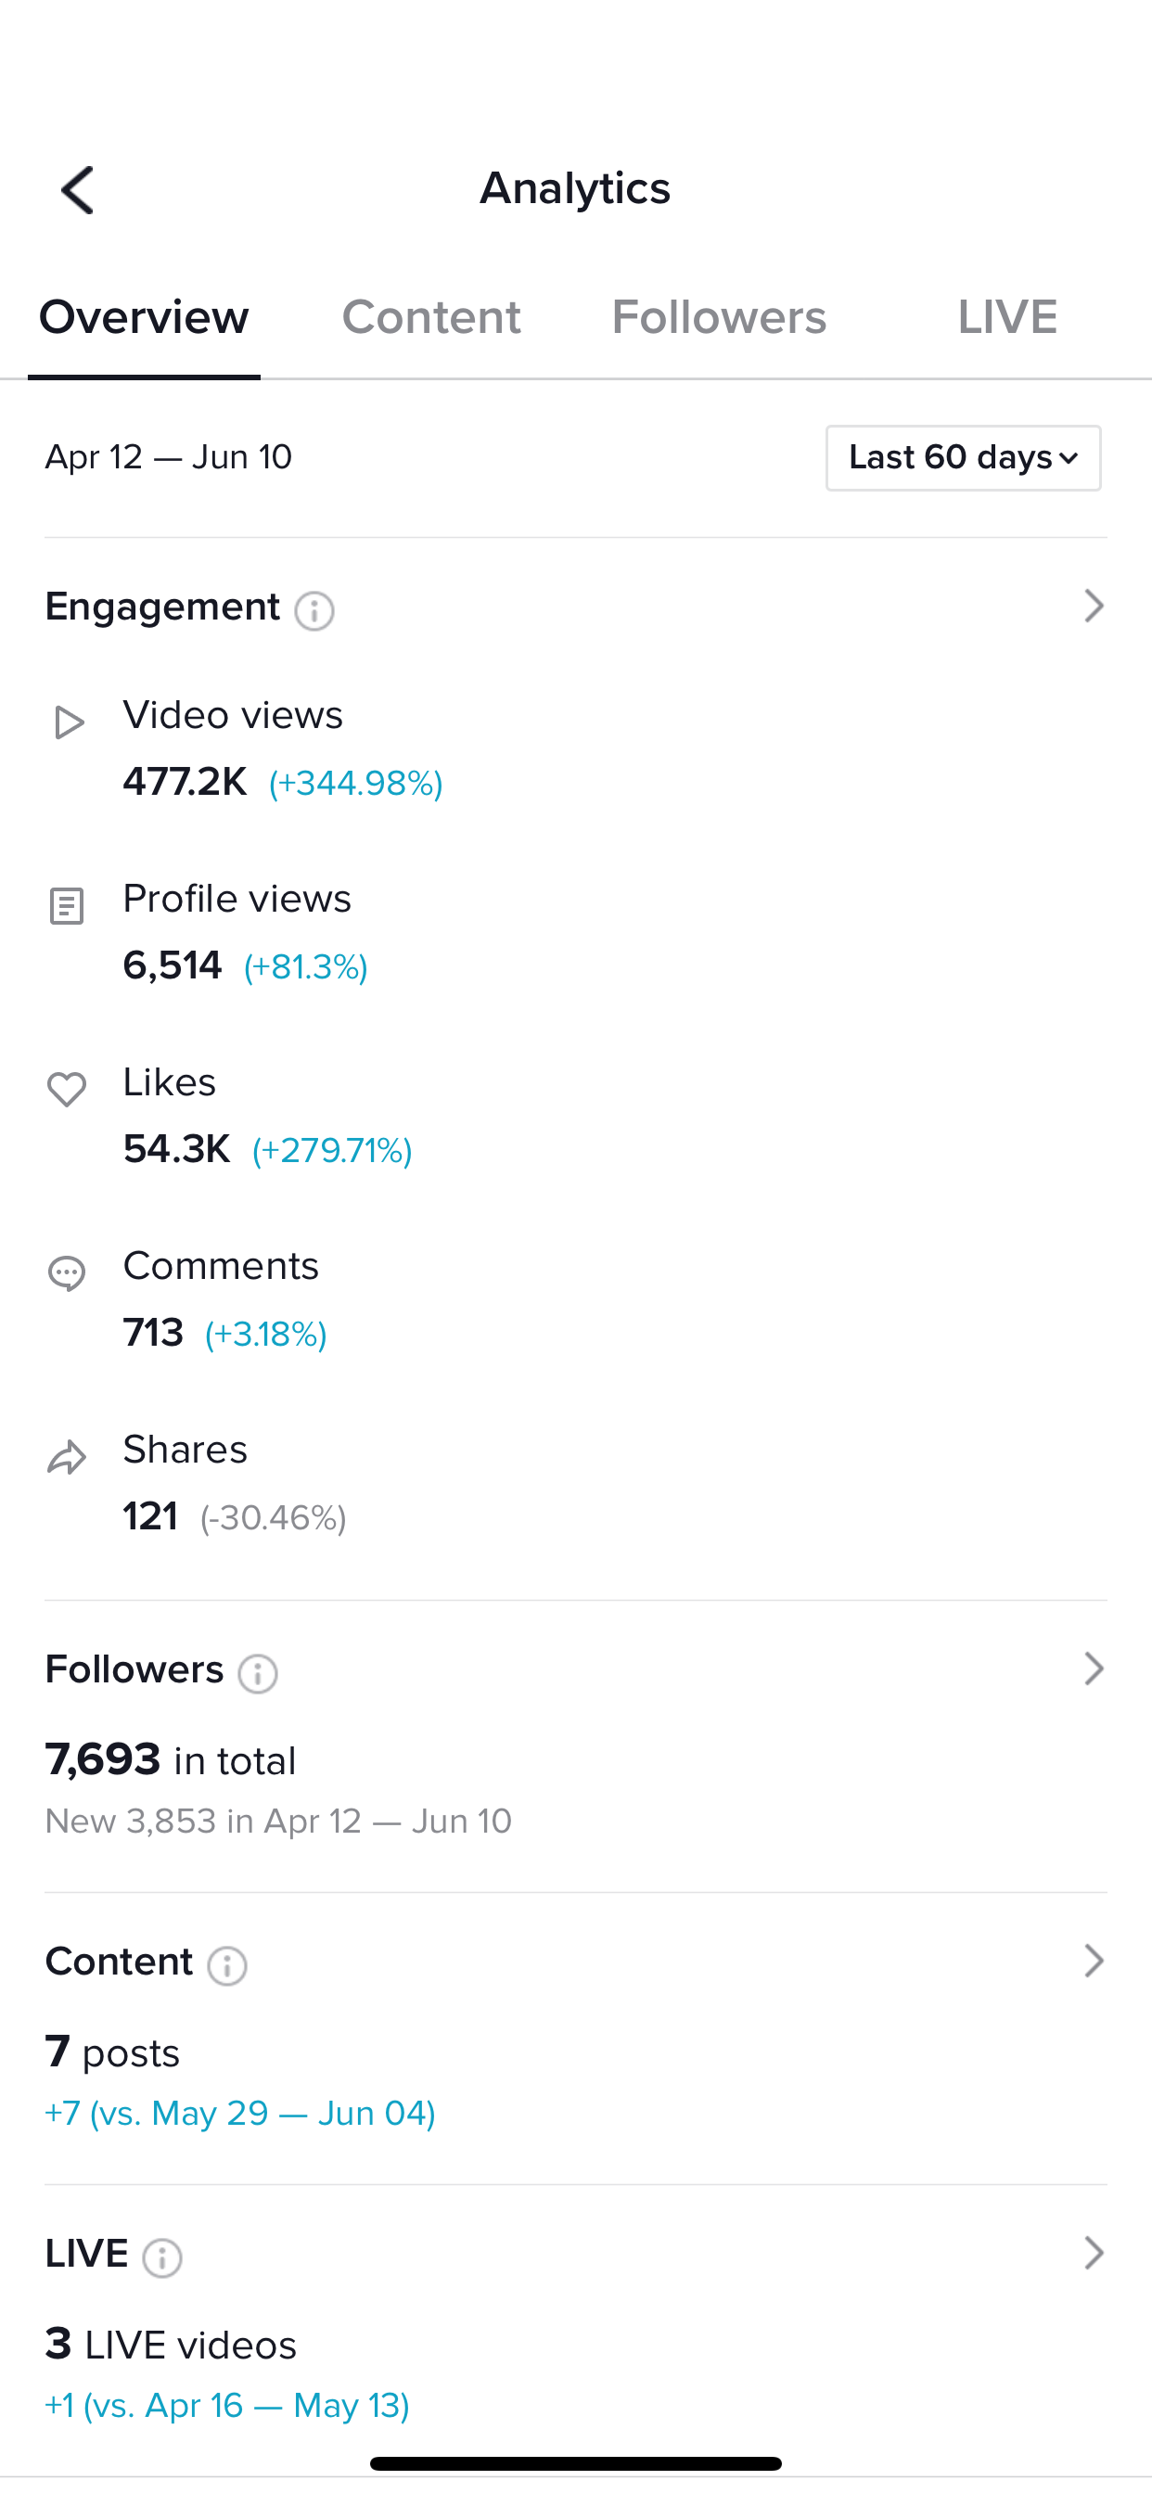Tap the 7,693 in total followers count
This screenshot has width=1152, height=2493.
click(x=171, y=1760)
